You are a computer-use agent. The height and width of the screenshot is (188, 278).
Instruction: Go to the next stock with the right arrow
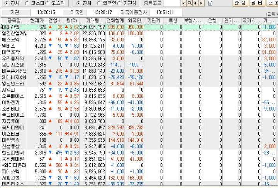201,3
